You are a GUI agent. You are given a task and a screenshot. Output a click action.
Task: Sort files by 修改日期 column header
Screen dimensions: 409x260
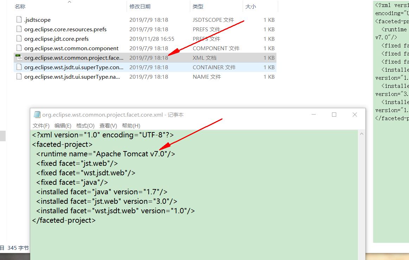click(140, 7)
